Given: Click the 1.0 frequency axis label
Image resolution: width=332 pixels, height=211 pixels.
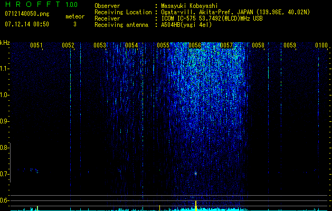Looking at the screenshot, I should [x=4, y=95].
